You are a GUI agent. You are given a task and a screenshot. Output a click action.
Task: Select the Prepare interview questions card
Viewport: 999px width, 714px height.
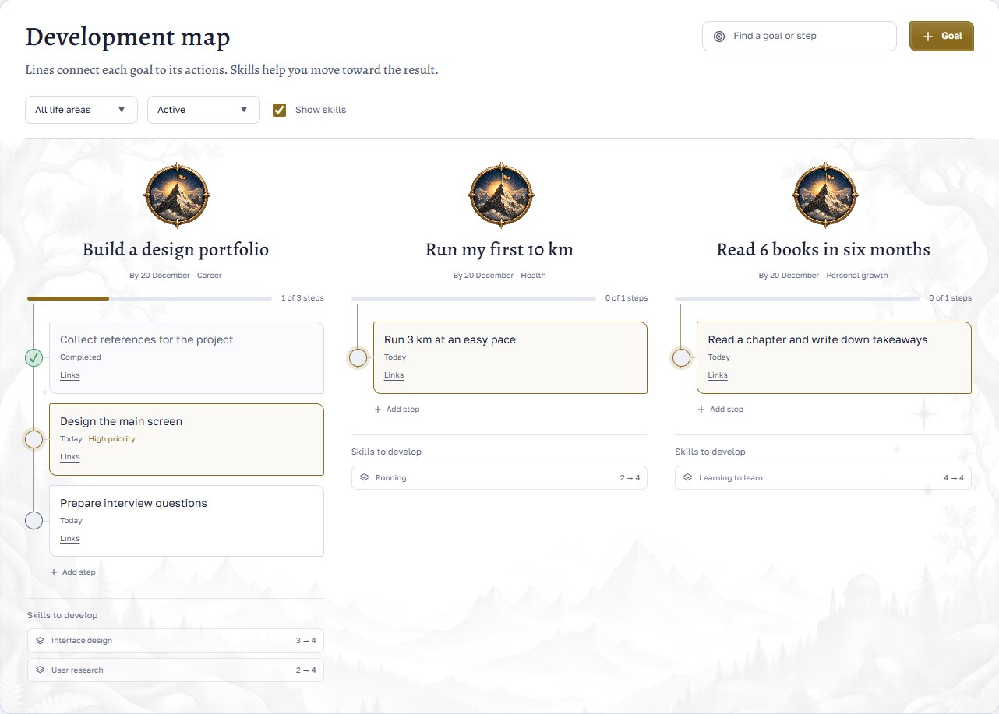pyautogui.click(x=186, y=521)
